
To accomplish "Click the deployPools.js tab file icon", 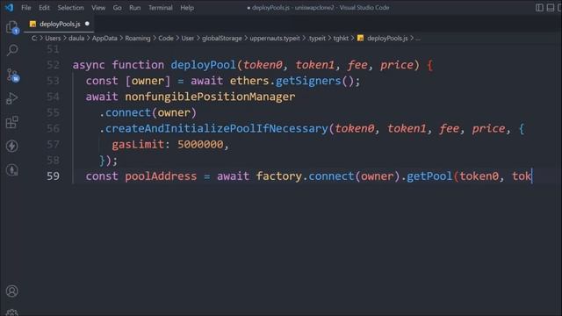I will coord(33,24).
